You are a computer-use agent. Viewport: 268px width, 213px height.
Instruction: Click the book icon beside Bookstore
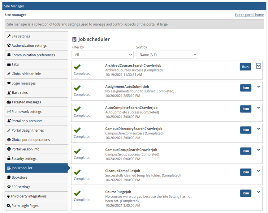(x=9, y=177)
